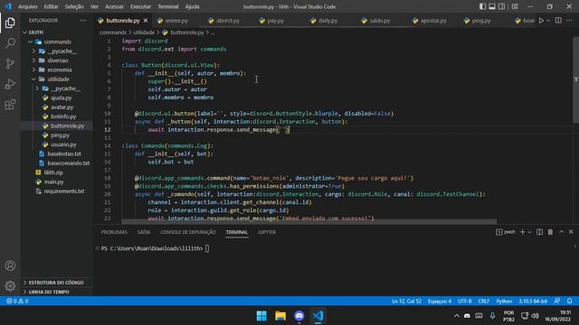Open the Run and Debug view
579x325 pixels.
10,84
